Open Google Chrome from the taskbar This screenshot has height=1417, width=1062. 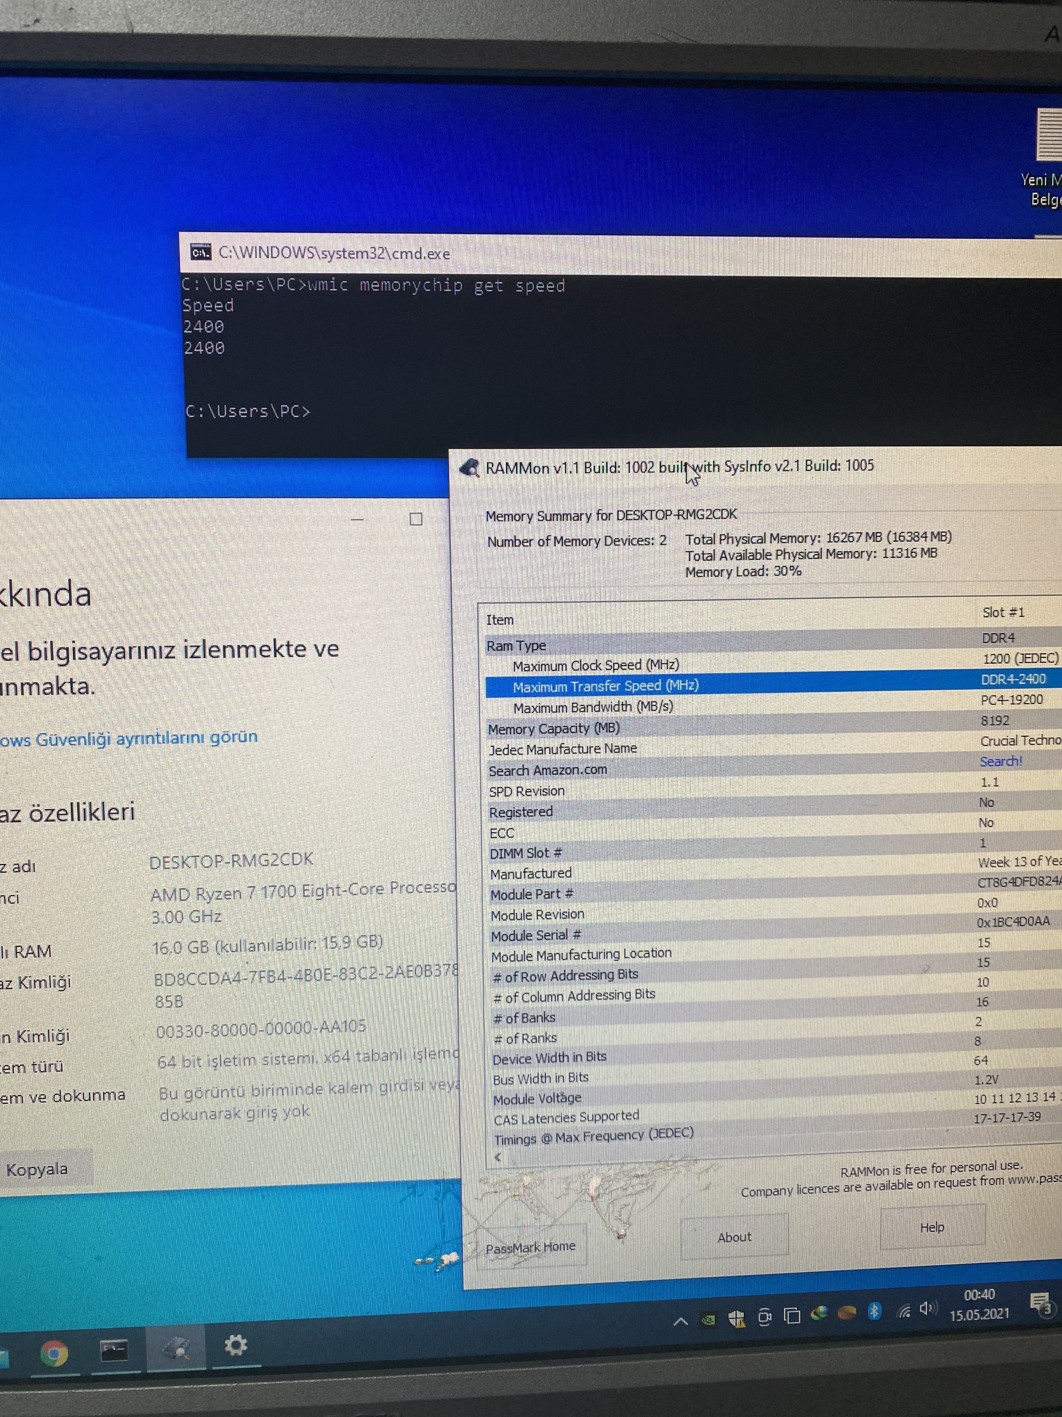click(x=54, y=1353)
